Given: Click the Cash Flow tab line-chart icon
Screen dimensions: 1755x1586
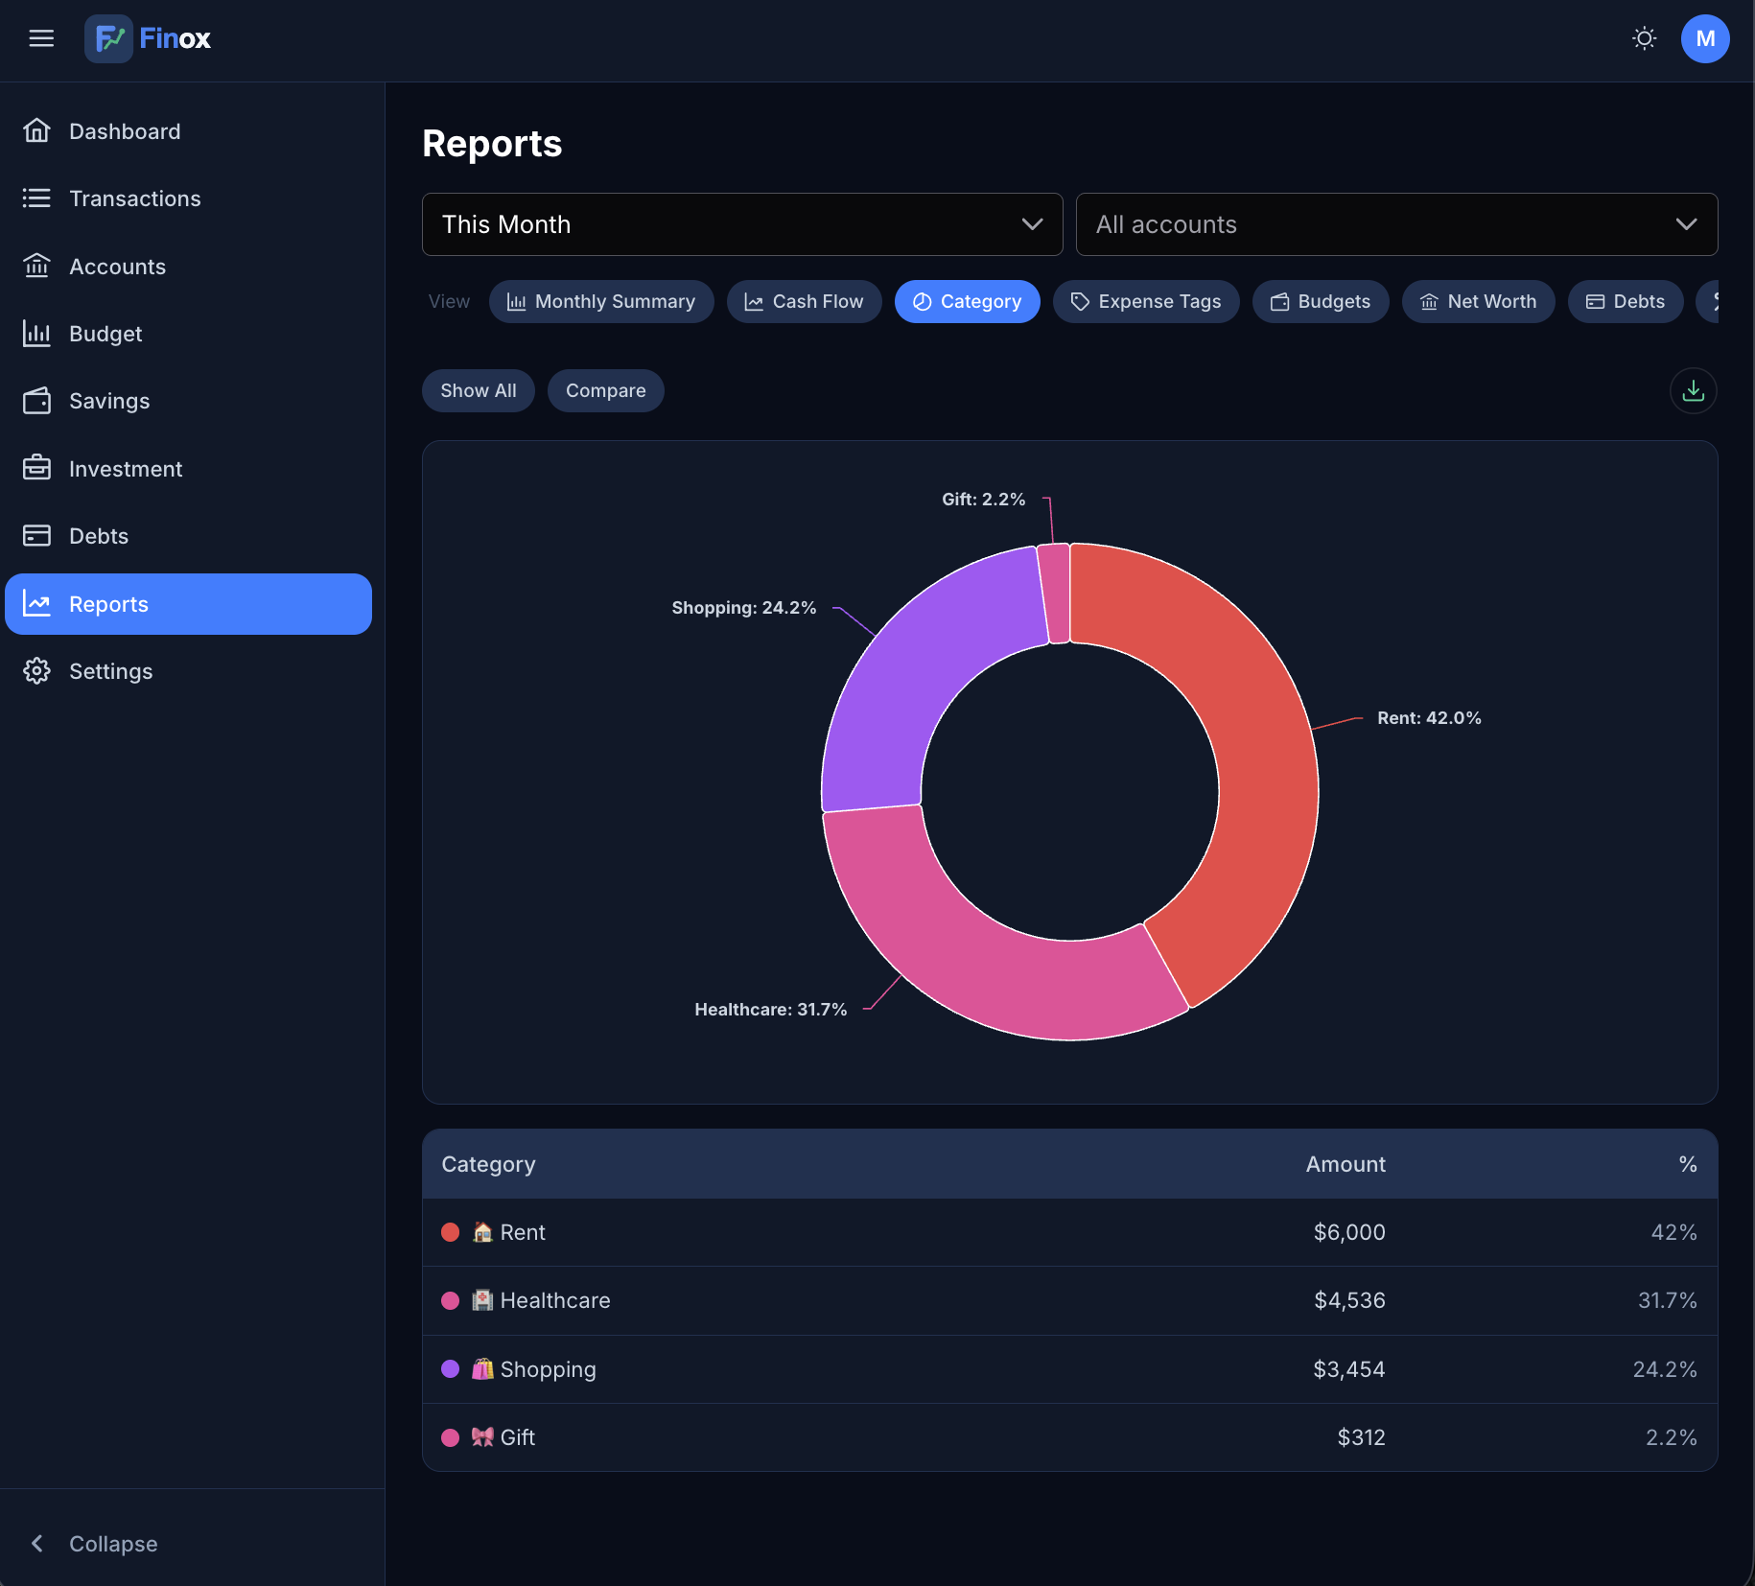Looking at the screenshot, I should pos(754,302).
